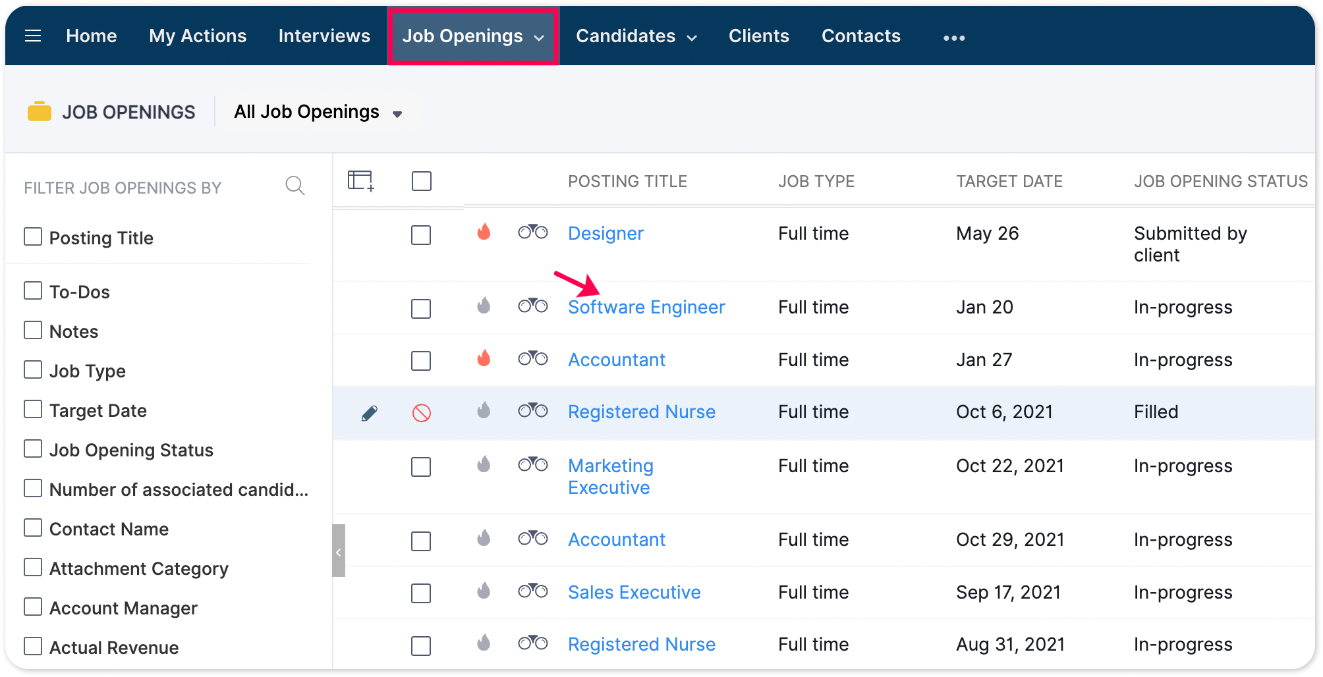Sort by the Job Type column header

(x=816, y=181)
